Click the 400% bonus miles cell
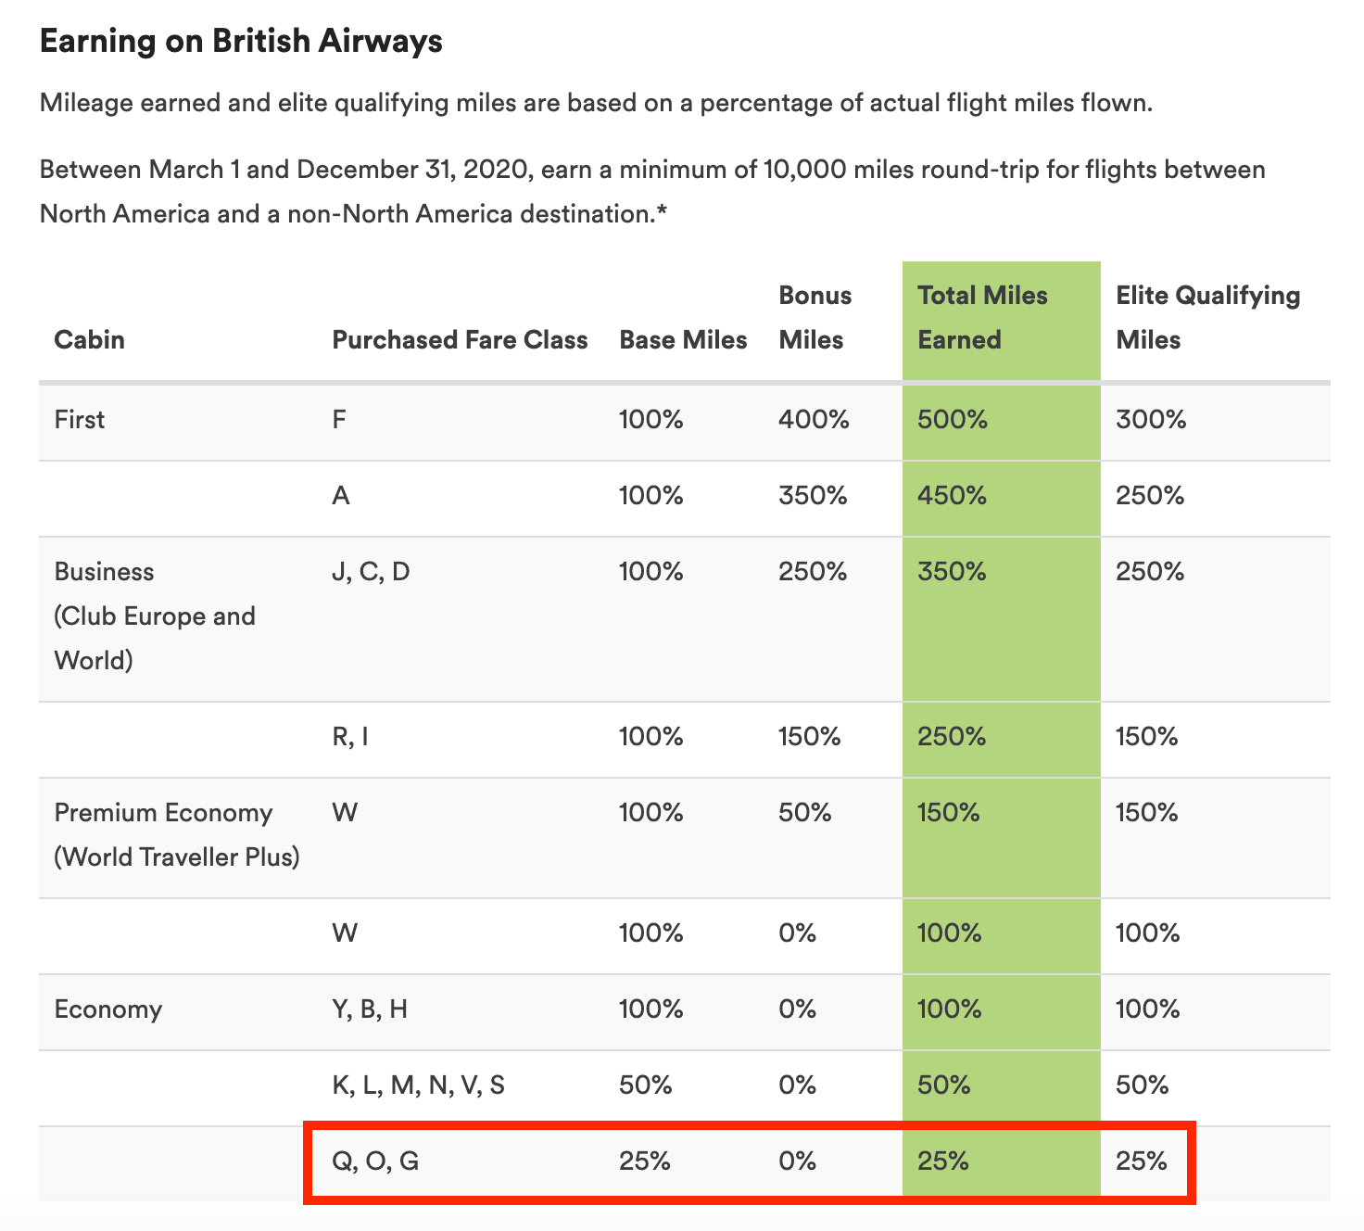Viewport: 1364px width, 1231px height. pos(814,420)
